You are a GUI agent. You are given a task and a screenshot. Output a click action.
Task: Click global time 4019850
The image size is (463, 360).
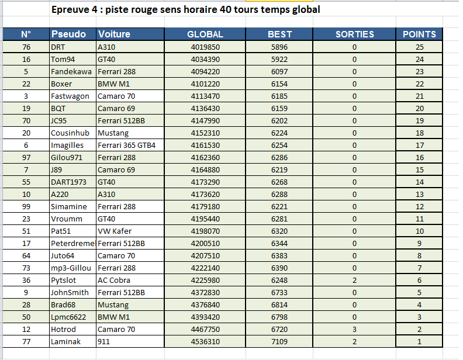(x=205, y=47)
